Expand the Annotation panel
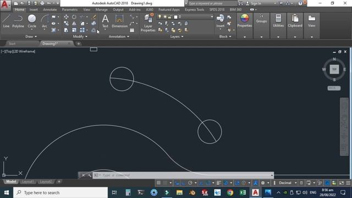The width and height of the screenshot is (352, 198). (119, 36)
